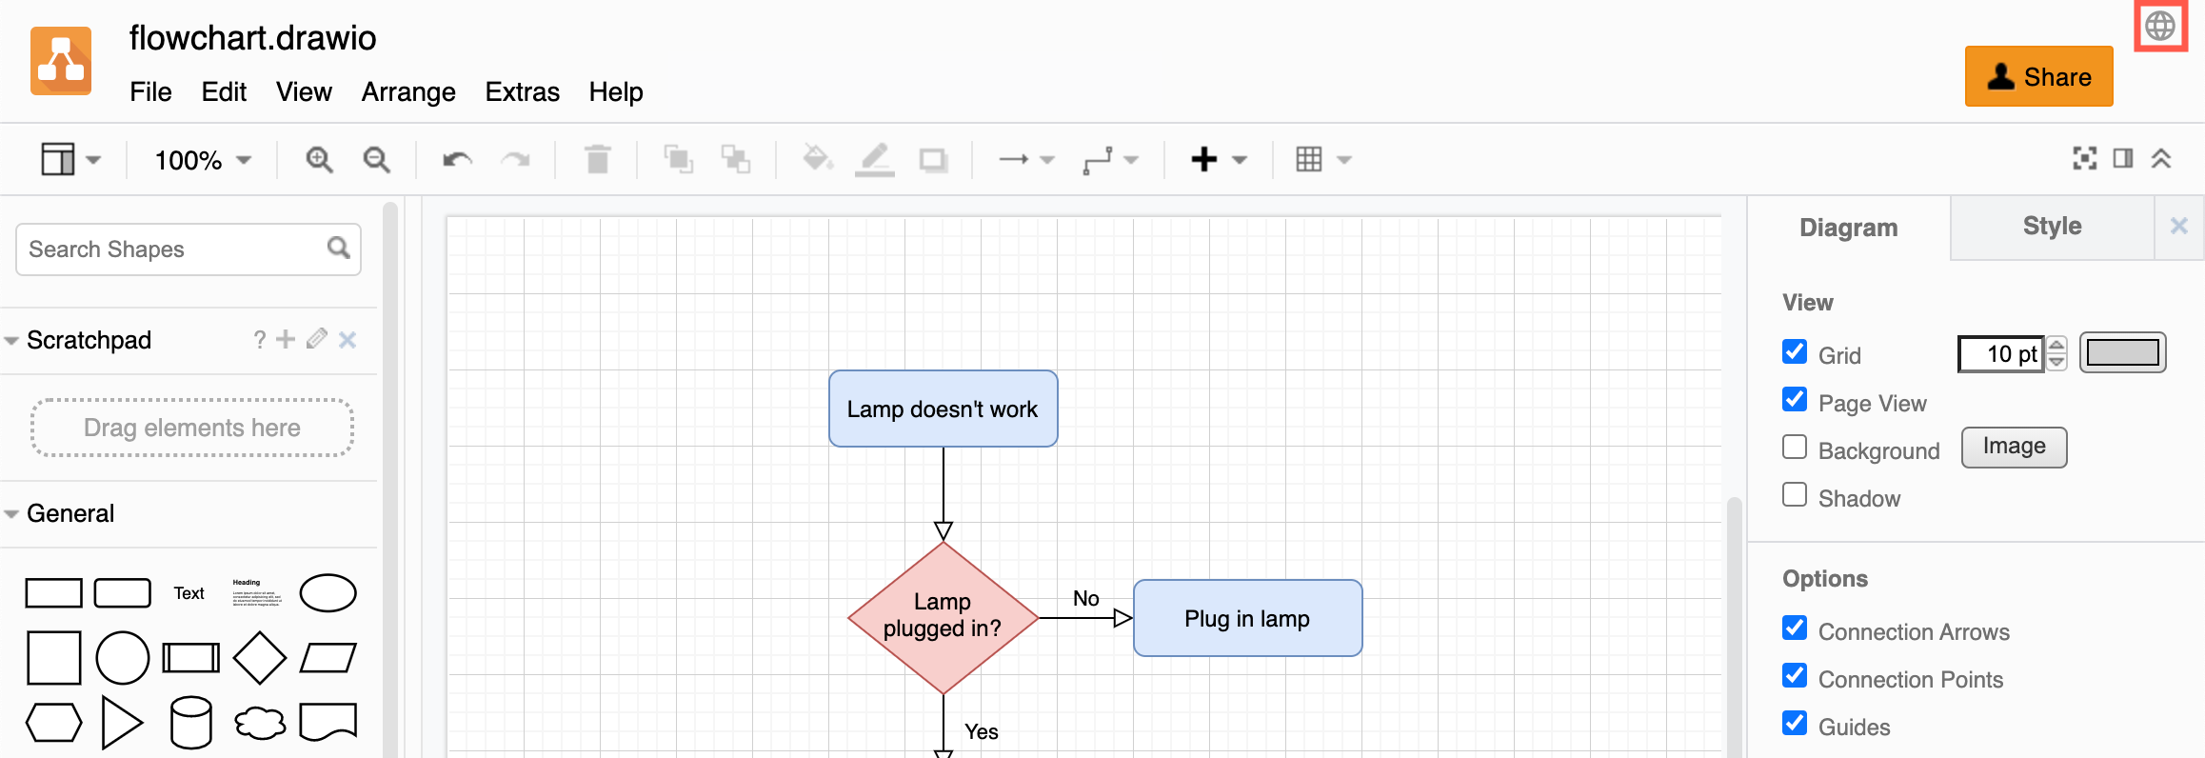Add a scratchpad item with the plus icon
Screen dimensions: 2205x758
coord(286,339)
